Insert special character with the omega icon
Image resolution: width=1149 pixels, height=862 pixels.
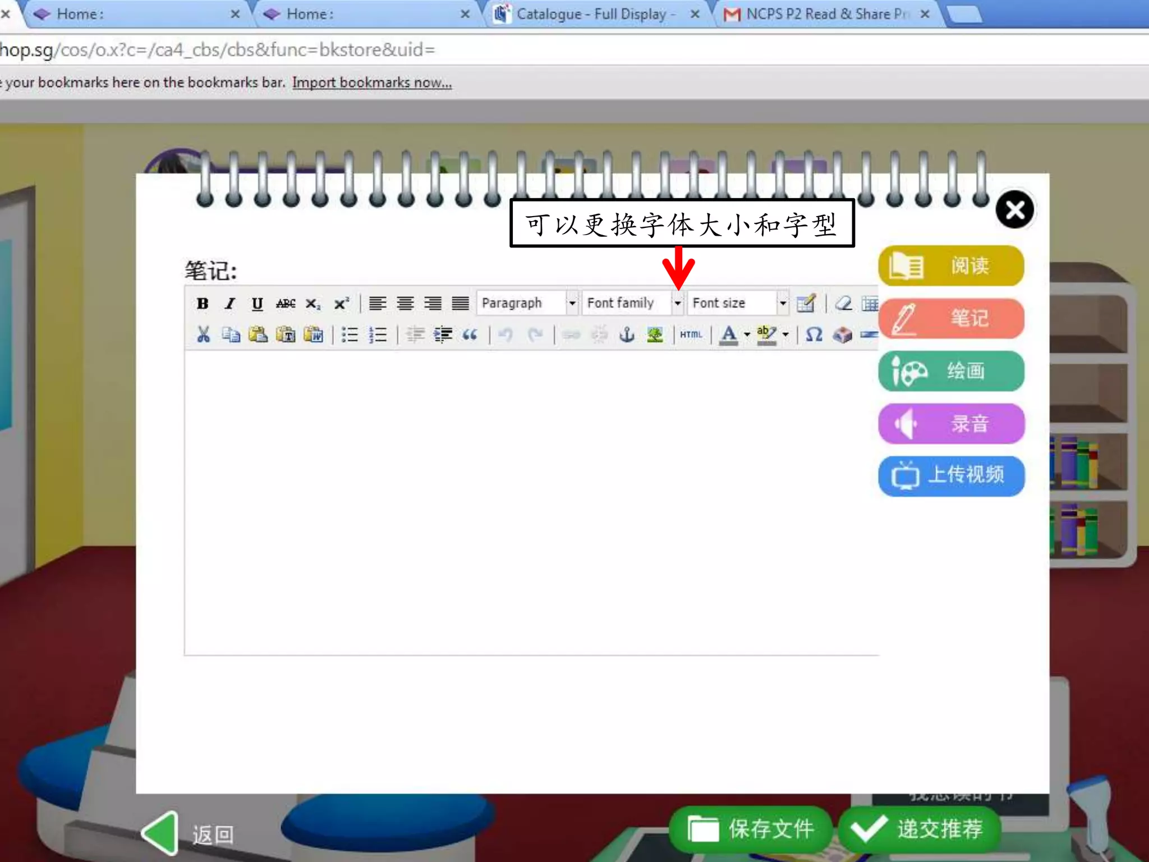point(814,335)
